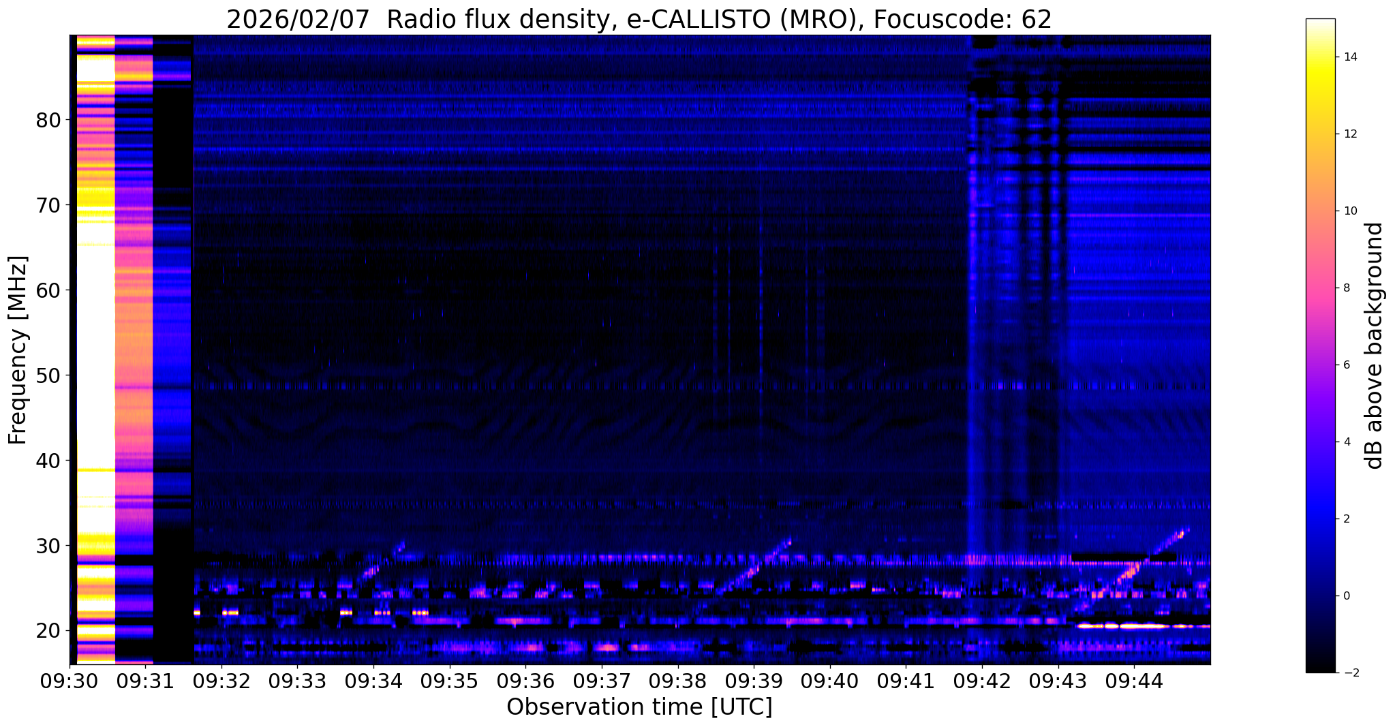Click the 09:38 time tick label
This screenshot has height=727, width=1395.
tap(678, 681)
